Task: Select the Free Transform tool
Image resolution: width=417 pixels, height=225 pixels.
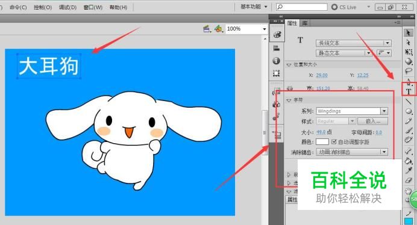Action: [409, 52]
